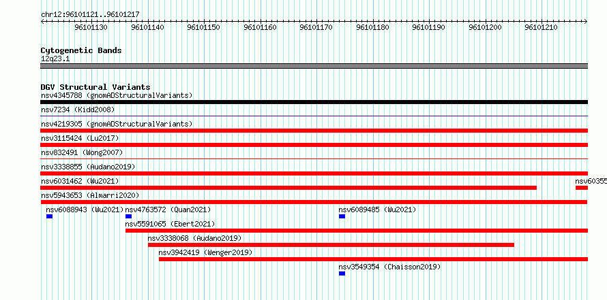This screenshot has height=300, width=607.
Task: Click ruler position 96101140
Action: click(x=147, y=27)
